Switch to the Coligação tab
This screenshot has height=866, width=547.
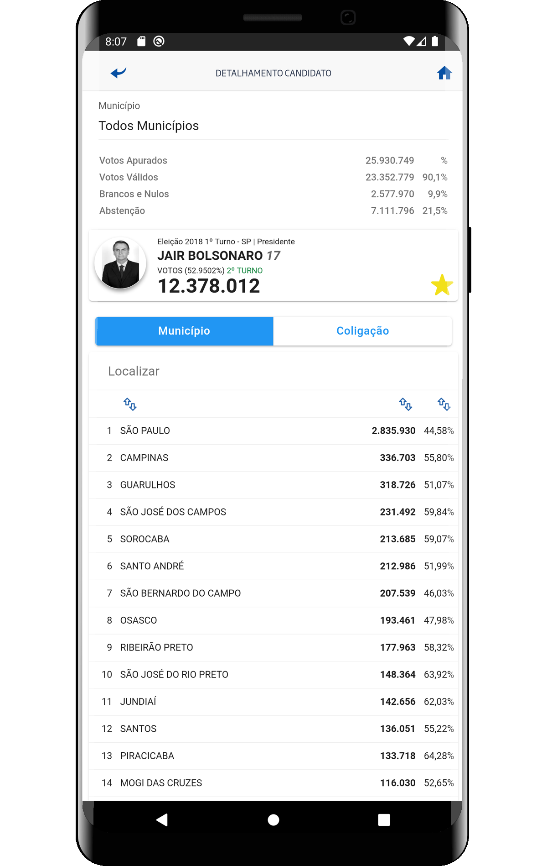point(362,331)
